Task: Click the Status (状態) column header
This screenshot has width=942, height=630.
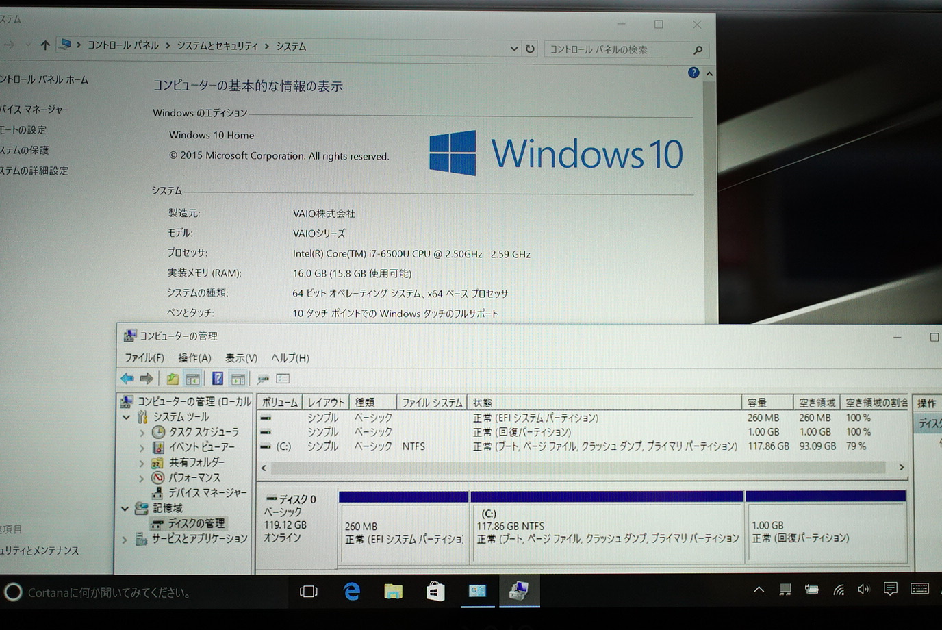Action: (x=604, y=403)
